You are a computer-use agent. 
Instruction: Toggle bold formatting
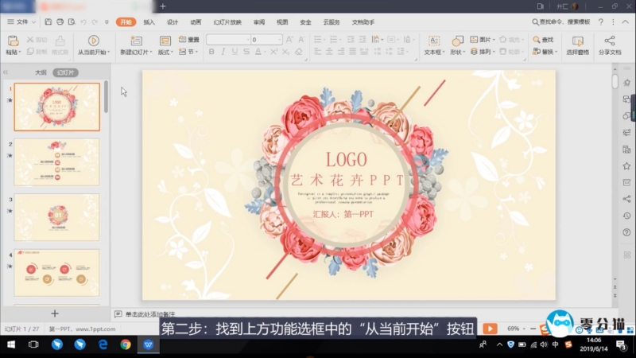[211, 52]
